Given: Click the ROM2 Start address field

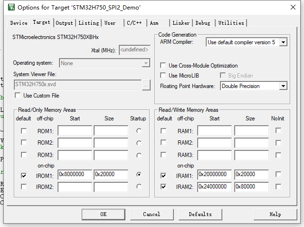Looking at the screenshot, I should point(75,143).
